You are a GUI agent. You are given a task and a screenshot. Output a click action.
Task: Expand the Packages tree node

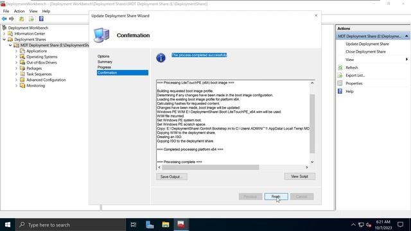16,68
